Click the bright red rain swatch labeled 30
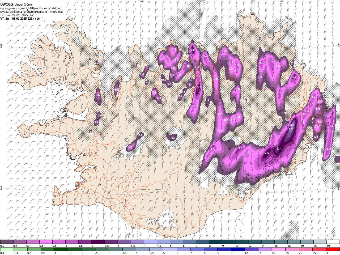 333,249
